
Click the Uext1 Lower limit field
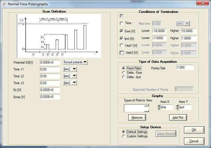coord(160,45)
